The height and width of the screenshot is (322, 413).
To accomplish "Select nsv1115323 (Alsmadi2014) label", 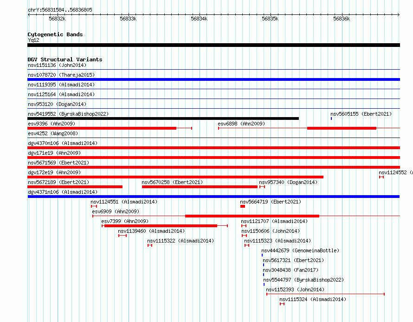I will [277, 241].
